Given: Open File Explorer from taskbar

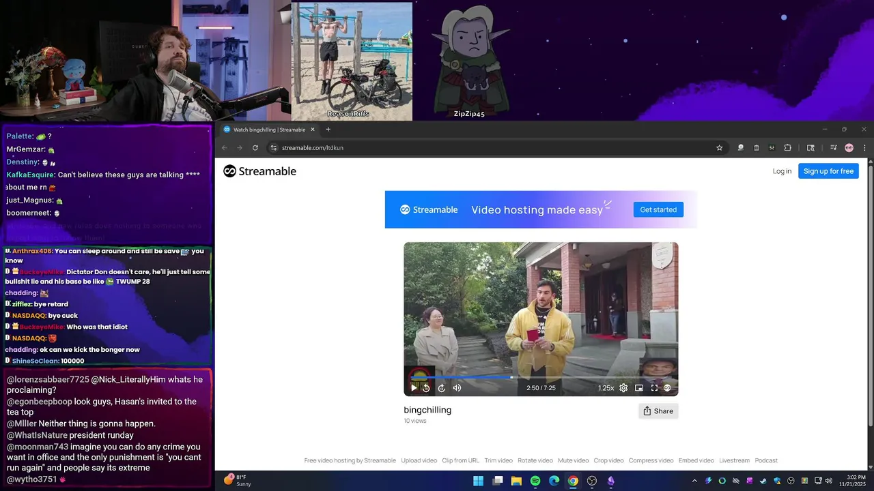Looking at the screenshot, I should coord(516,481).
